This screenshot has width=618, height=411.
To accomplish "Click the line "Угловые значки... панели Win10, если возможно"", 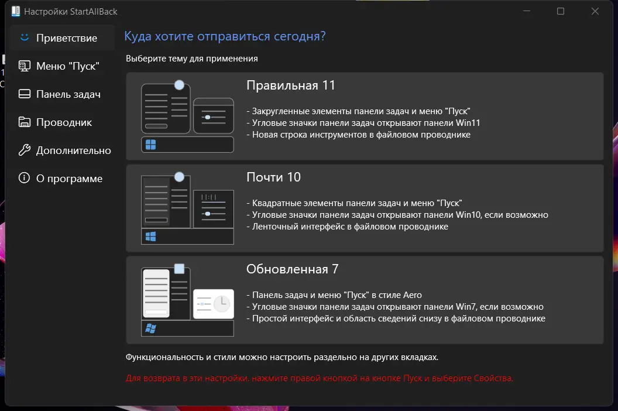I will coord(397,215).
